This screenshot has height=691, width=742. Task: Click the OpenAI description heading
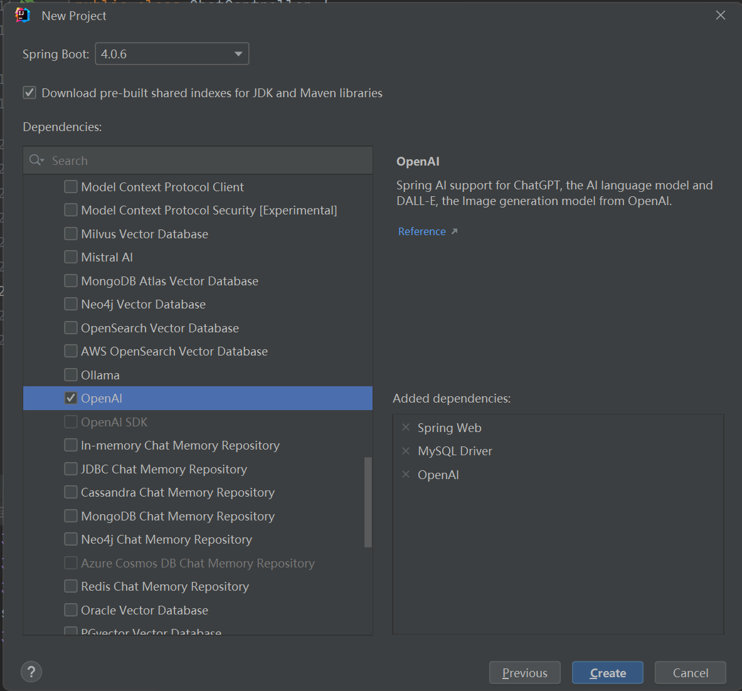[x=418, y=161]
